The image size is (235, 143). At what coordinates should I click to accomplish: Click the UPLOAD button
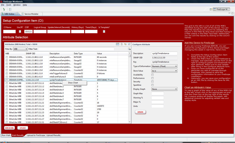pos(23,128)
